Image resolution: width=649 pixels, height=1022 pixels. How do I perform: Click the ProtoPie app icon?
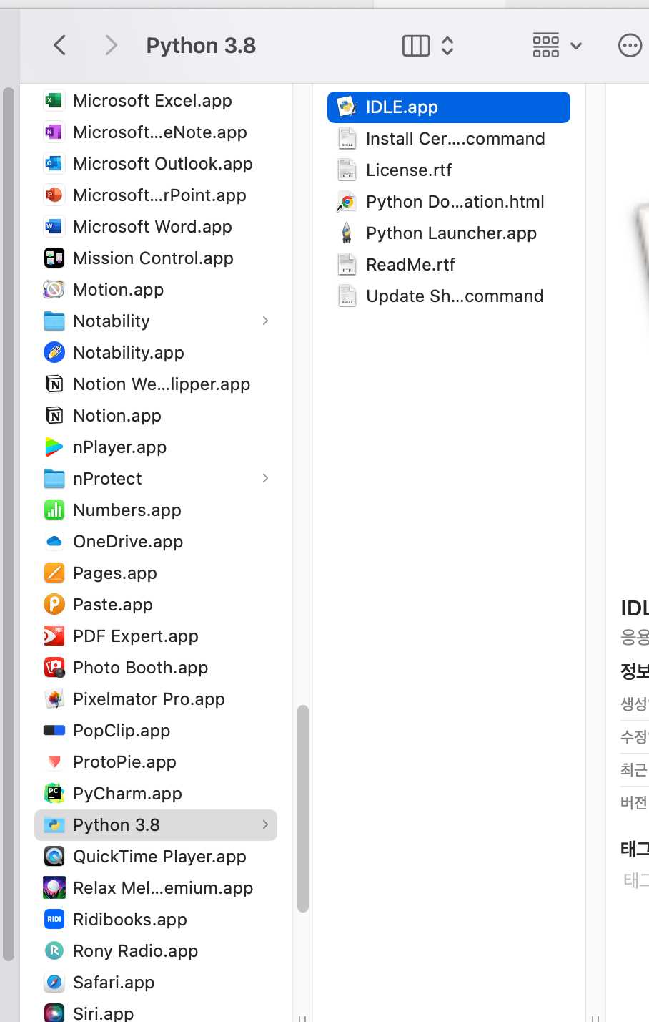tap(54, 762)
